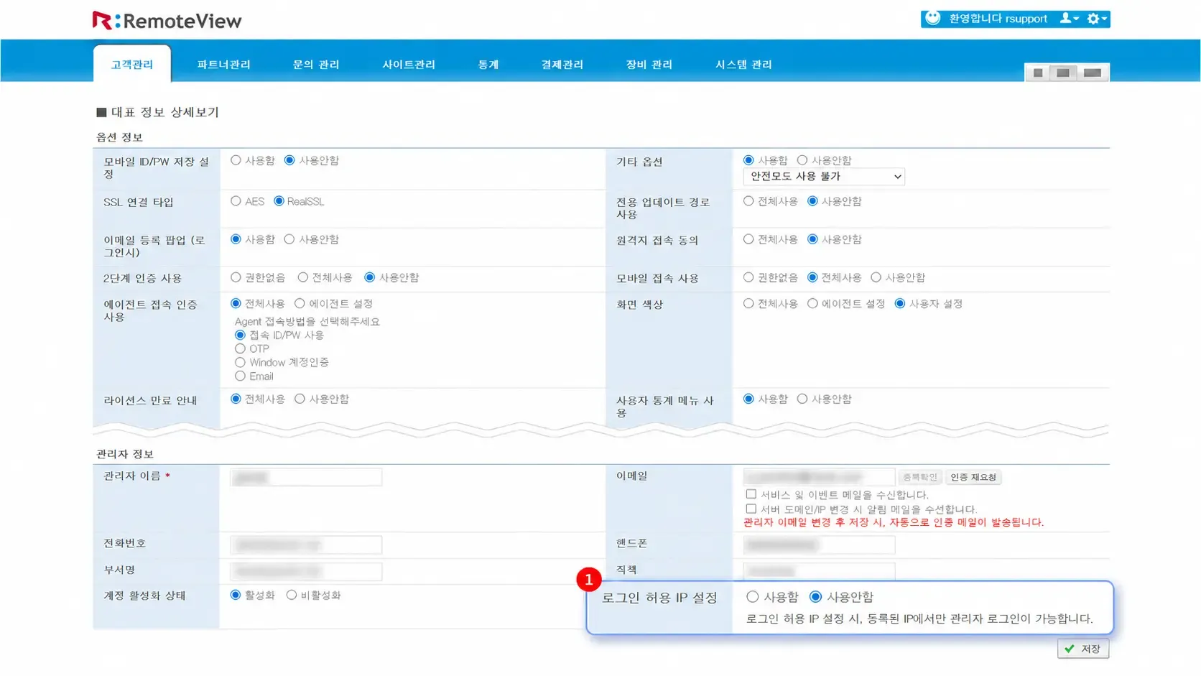Click the 관리자 이름 input field
The width and height of the screenshot is (1201, 676).
click(306, 478)
